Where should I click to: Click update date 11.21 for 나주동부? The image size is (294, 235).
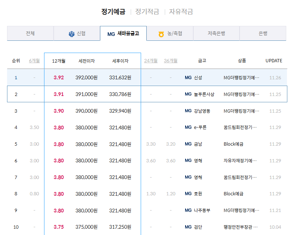click(x=275, y=211)
